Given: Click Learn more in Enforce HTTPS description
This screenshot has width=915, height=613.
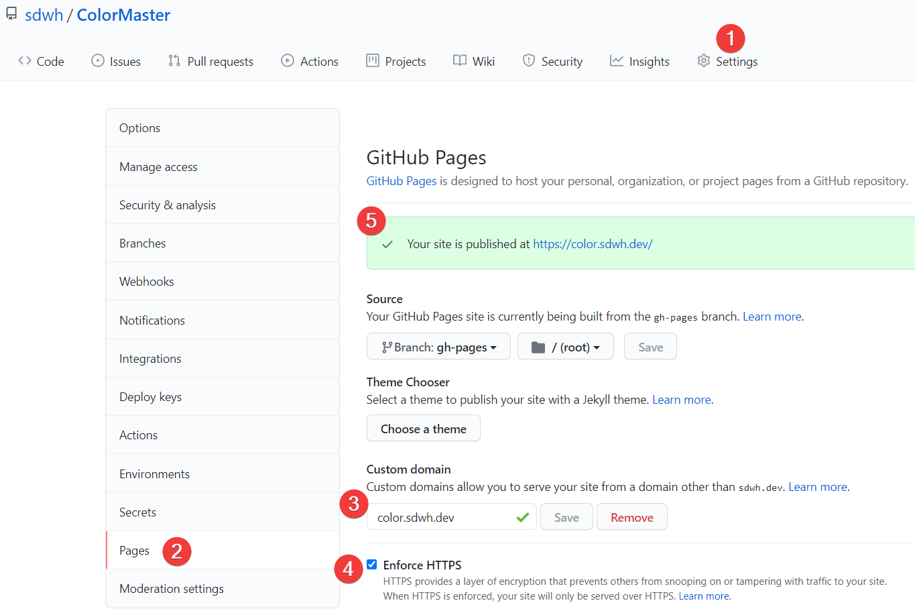Looking at the screenshot, I should click(704, 596).
